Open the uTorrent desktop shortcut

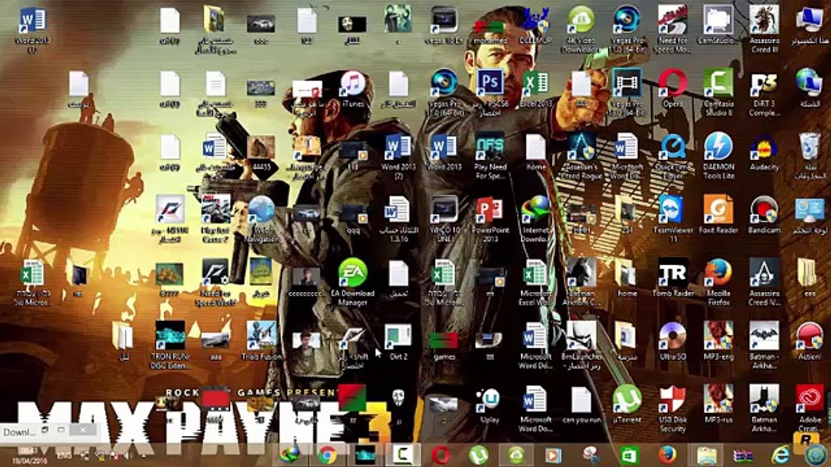click(626, 405)
